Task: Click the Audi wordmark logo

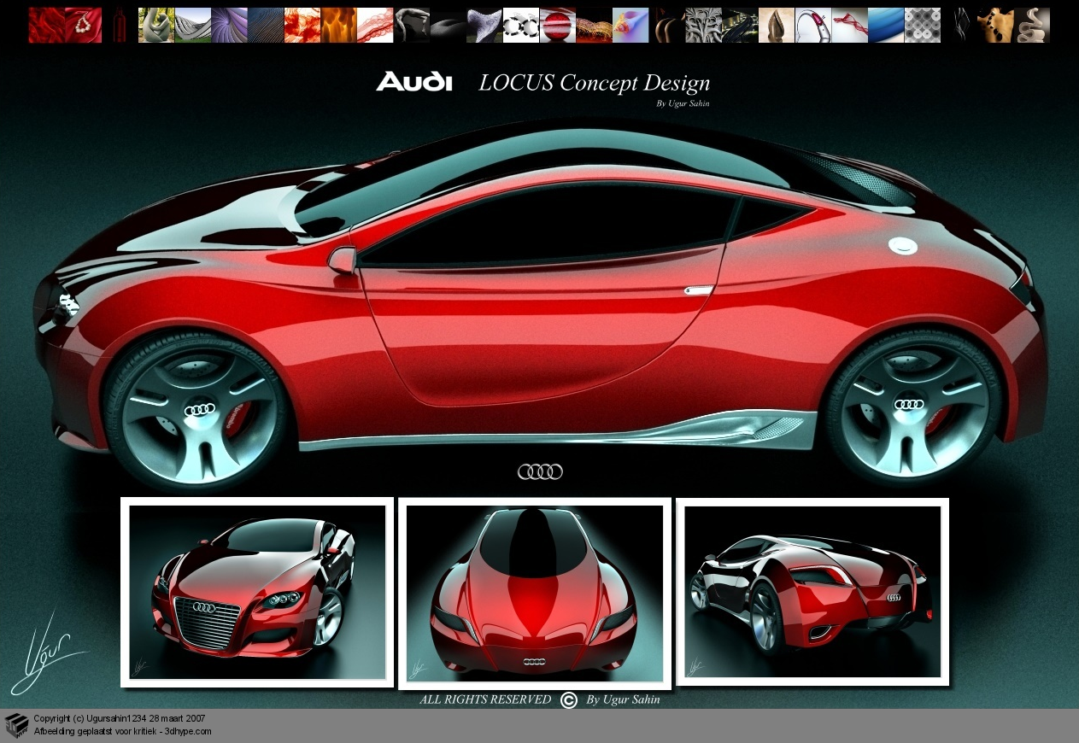Action: point(414,82)
